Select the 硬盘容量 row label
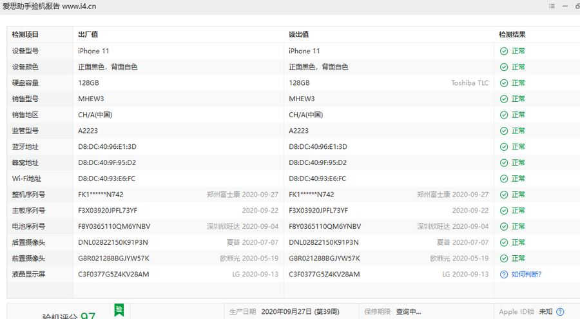 25,83
